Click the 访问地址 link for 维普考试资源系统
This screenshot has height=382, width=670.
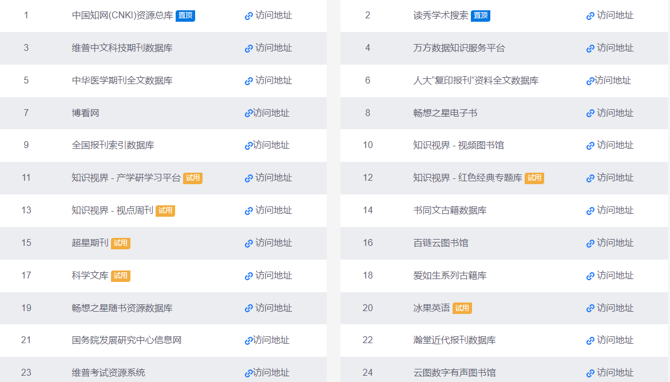click(271, 373)
